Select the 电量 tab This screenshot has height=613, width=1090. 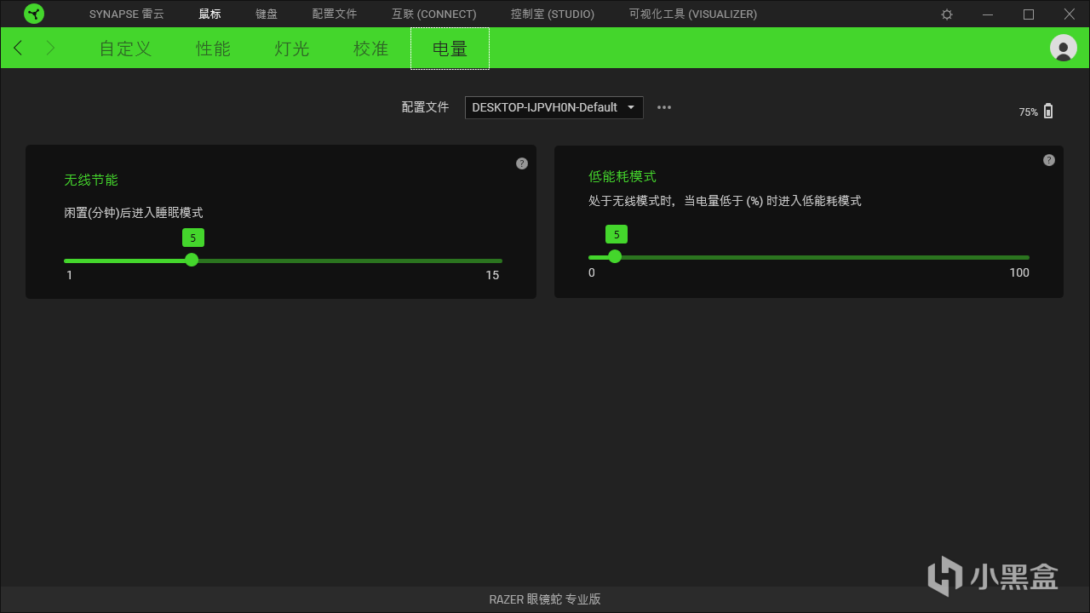[450, 49]
